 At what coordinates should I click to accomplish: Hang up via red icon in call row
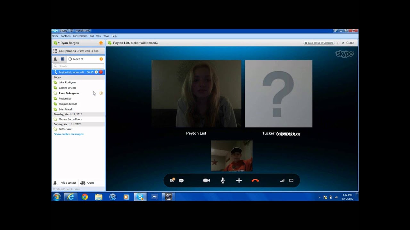point(101,72)
